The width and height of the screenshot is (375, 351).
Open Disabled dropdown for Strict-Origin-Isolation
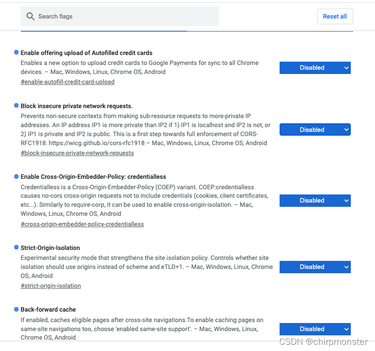[315, 267]
